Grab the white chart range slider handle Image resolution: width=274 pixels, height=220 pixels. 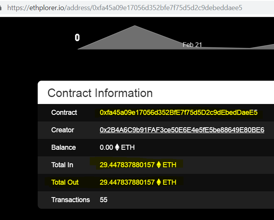coord(77,38)
